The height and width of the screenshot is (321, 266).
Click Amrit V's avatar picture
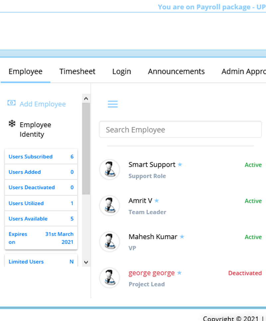click(110, 205)
